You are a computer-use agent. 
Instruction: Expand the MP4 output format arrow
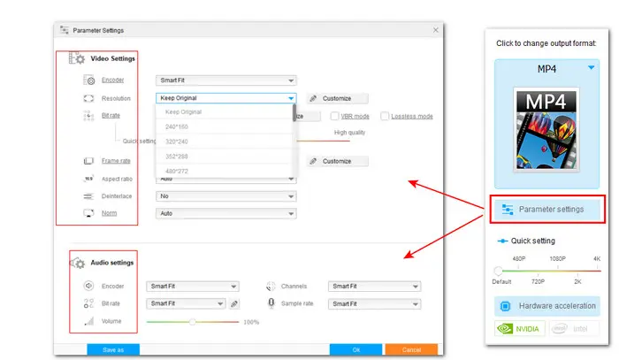click(x=591, y=67)
